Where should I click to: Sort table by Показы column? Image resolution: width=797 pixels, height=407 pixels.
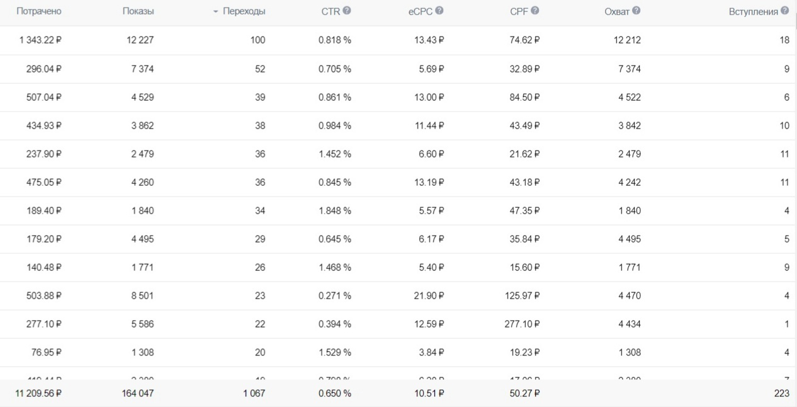[x=138, y=11]
